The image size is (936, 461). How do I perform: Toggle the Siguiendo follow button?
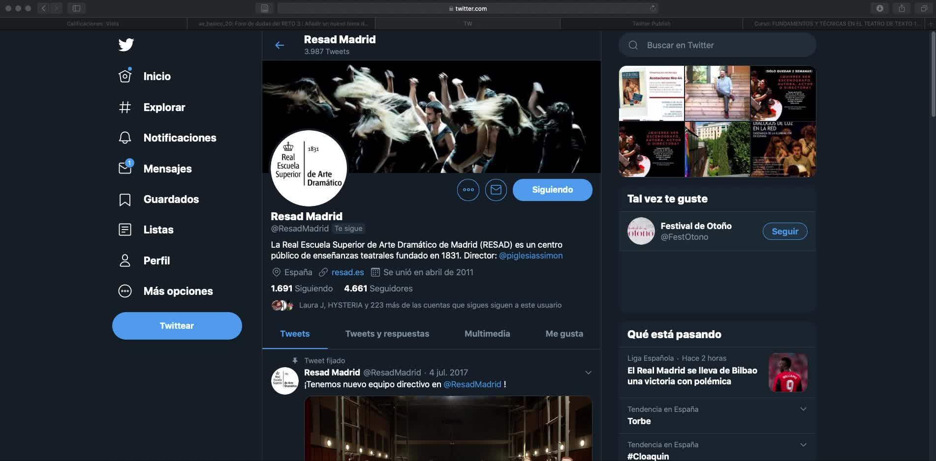(552, 190)
